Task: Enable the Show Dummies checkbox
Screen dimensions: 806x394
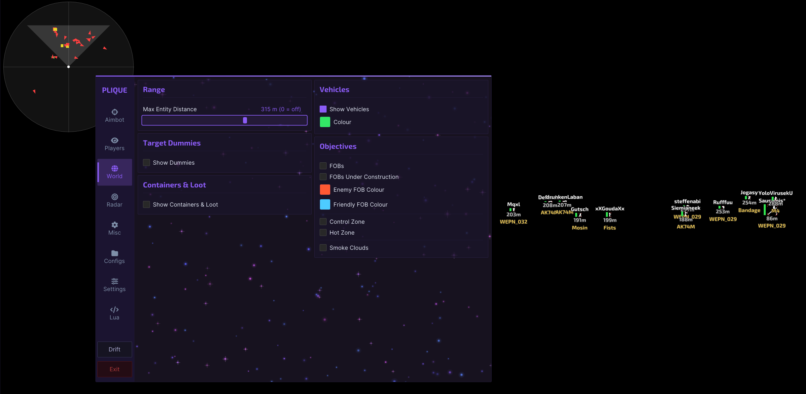Action: click(x=146, y=163)
